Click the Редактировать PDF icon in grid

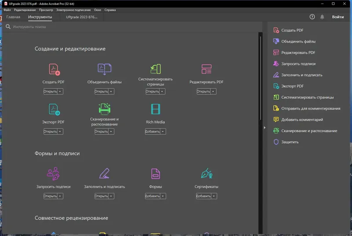(206, 69)
